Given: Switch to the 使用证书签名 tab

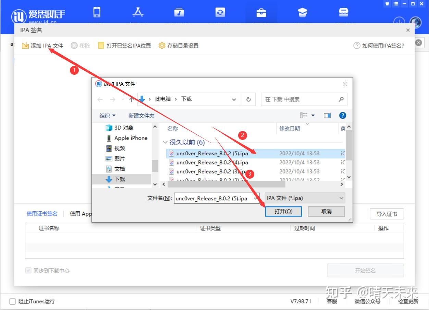Looking at the screenshot, I should (x=42, y=213).
